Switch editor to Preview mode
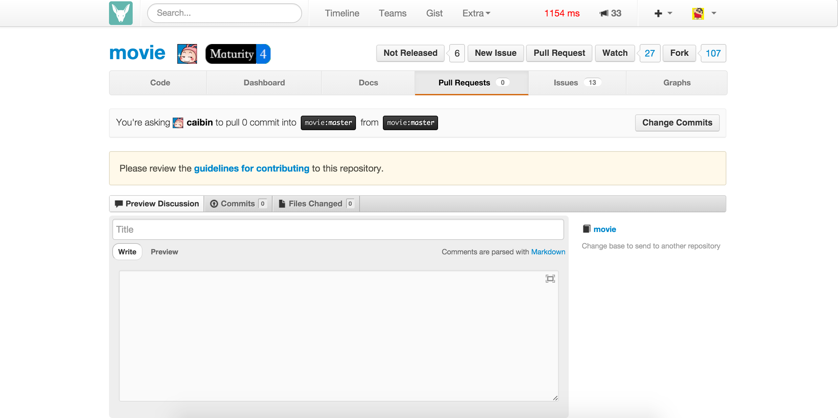838x418 pixels. pos(164,252)
